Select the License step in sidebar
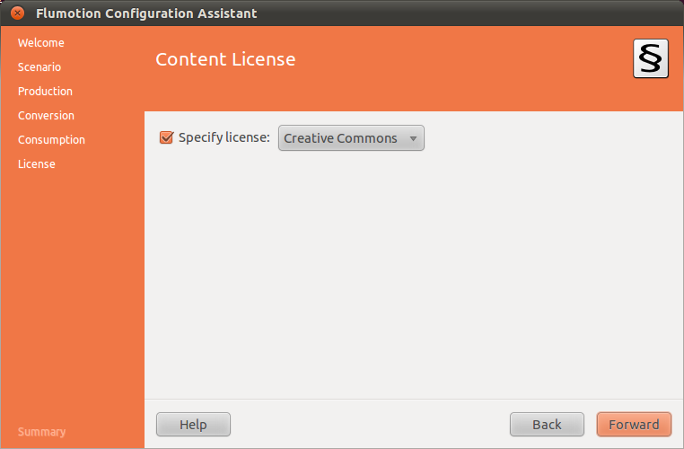 [37, 164]
